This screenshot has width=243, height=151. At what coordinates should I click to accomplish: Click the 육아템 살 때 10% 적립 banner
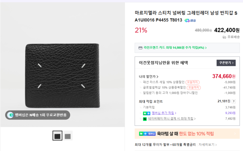click(x=187, y=134)
